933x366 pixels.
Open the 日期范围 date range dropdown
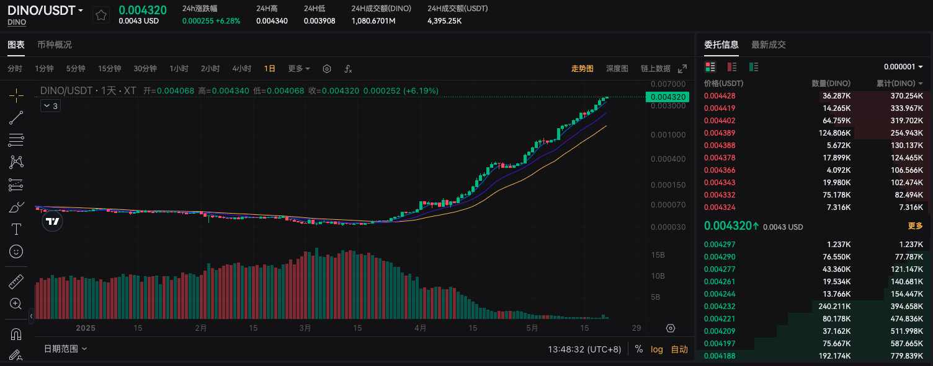tap(65, 349)
